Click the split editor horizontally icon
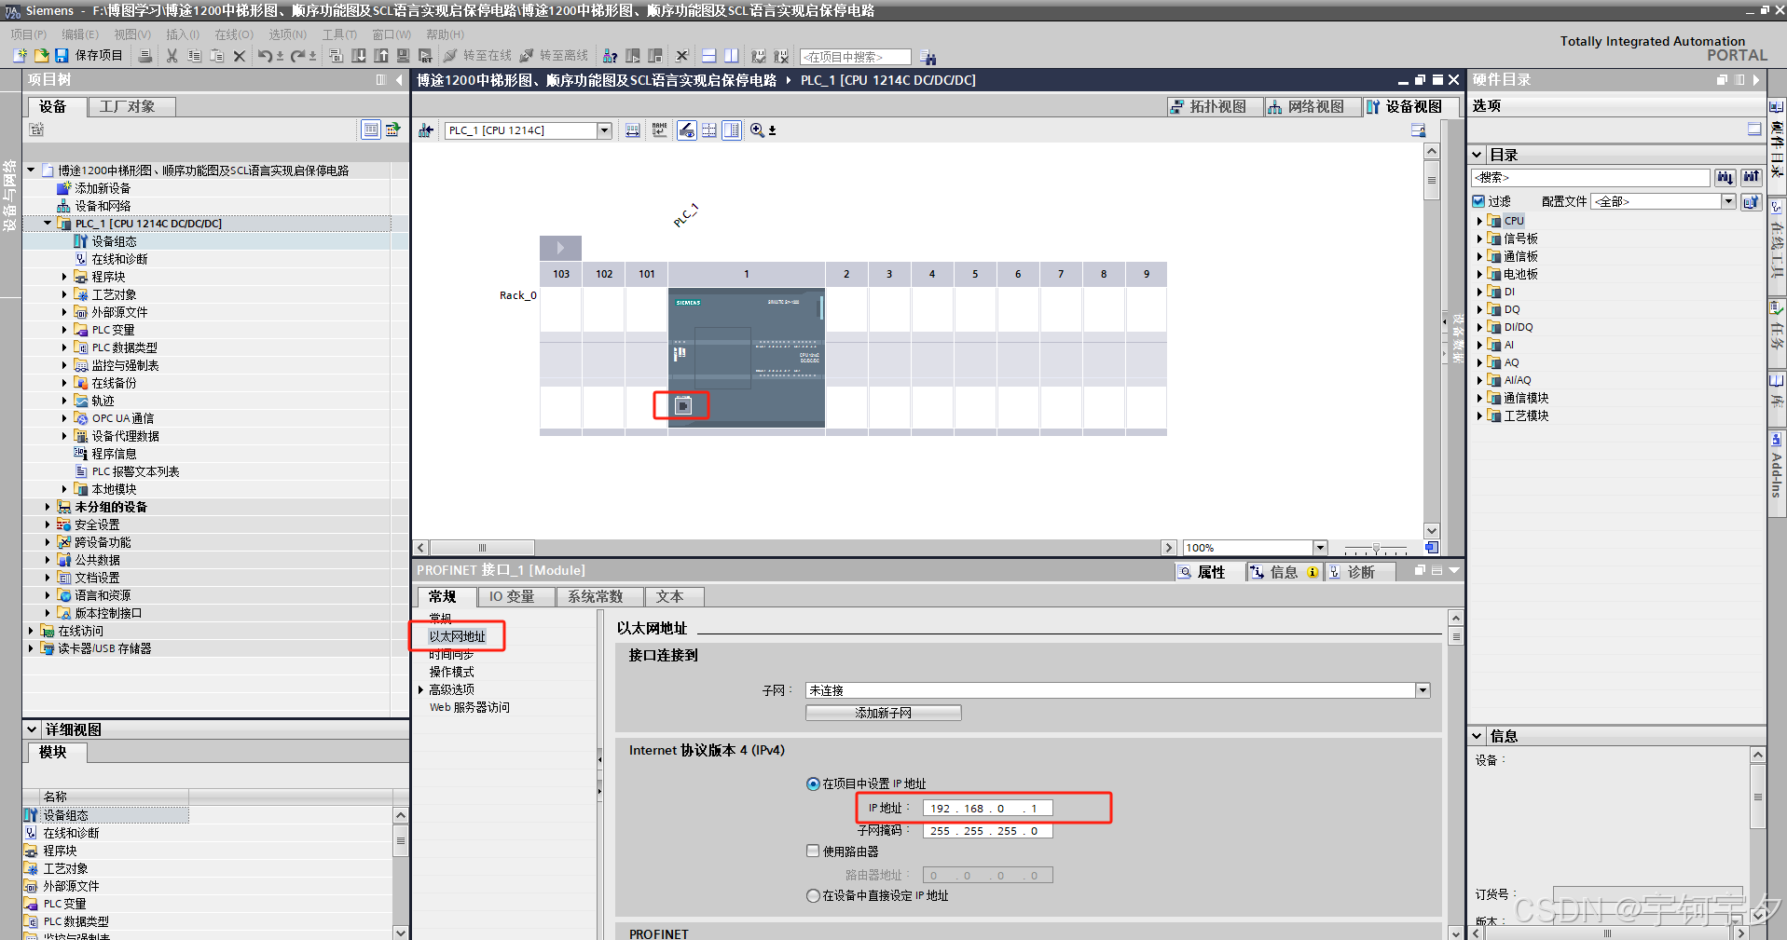Screen dimensions: 1787x940 click(x=709, y=56)
